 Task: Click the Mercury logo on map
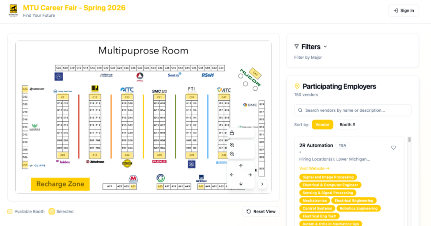click(37, 89)
